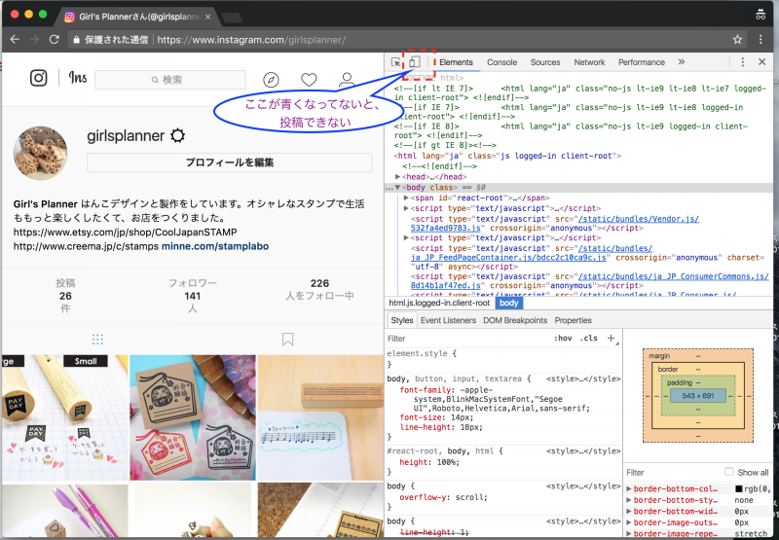Select the Elements tab
Image resolution: width=779 pixels, height=540 pixels.
tap(456, 62)
